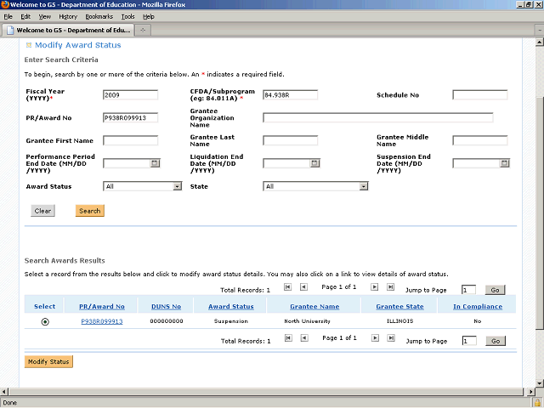The width and height of the screenshot is (544, 408).
Task: Click the vertical scrollbar down arrow
Action: [x=539, y=383]
